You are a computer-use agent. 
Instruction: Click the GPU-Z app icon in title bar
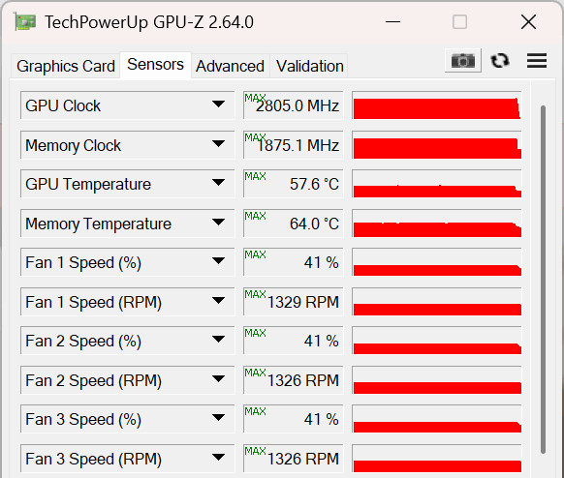coord(25,22)
